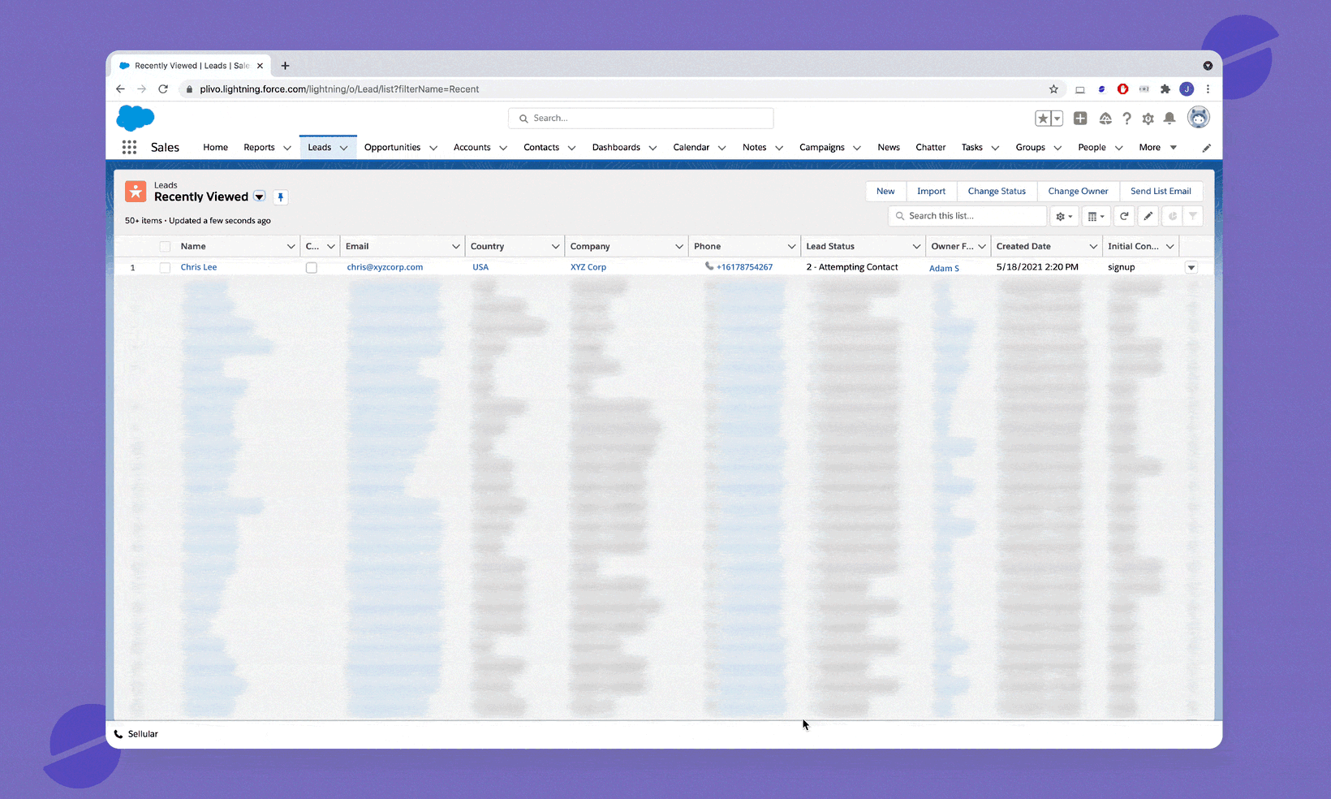
Task: Open browser extensions puzzle icon
Action: coord(1165,89)
